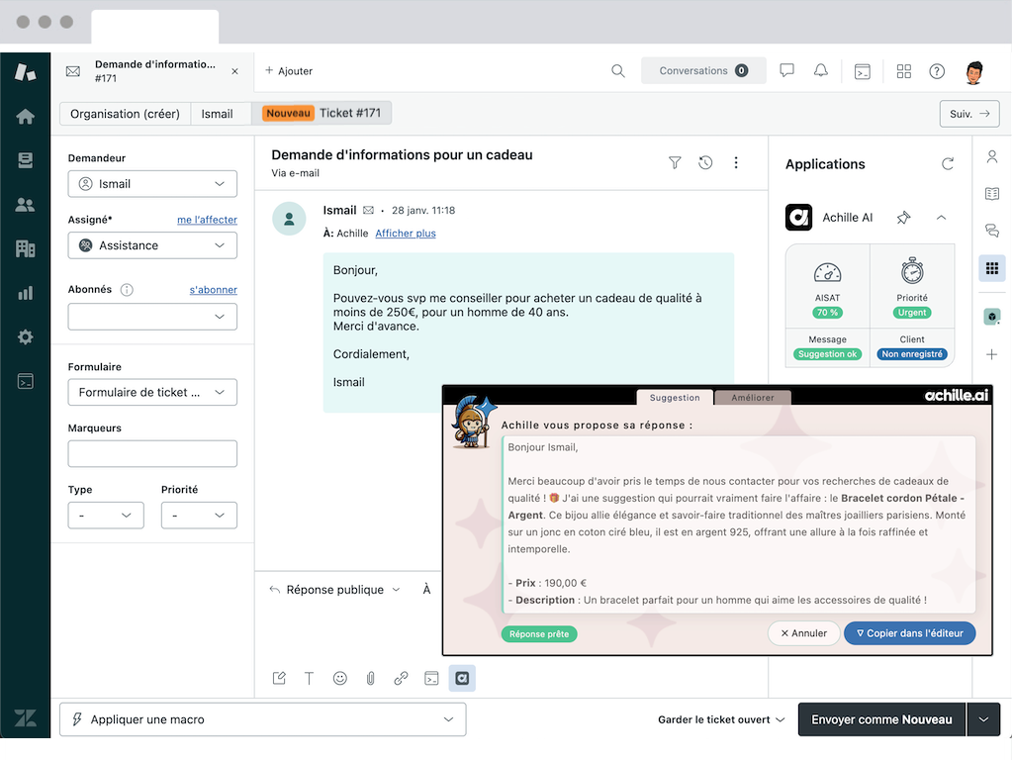
Task: Click Copier dans l'éditeur button
Action: coord(909,633)
